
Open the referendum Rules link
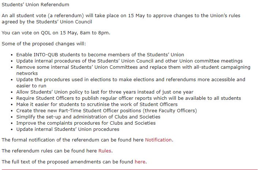105,151
